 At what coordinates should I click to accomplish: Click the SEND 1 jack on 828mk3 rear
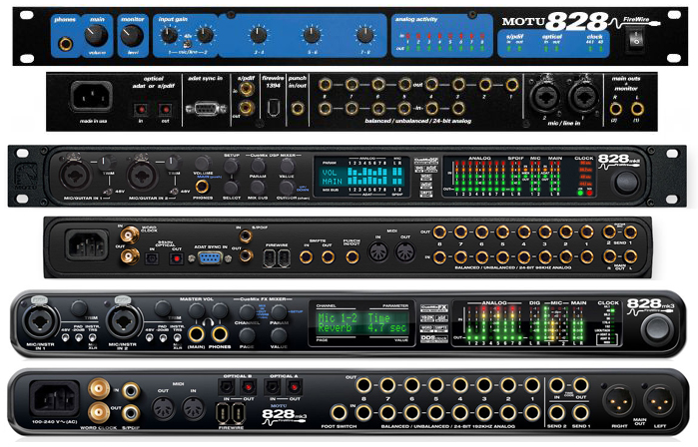[580, 413]
